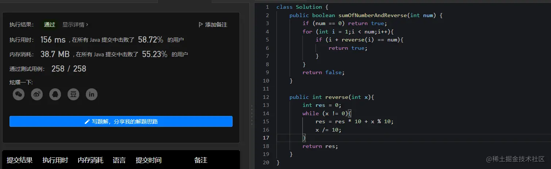Select the 提交结果 column header
Image resolution: width=551 pixels, height=169 pixels.
coord(20,160)
